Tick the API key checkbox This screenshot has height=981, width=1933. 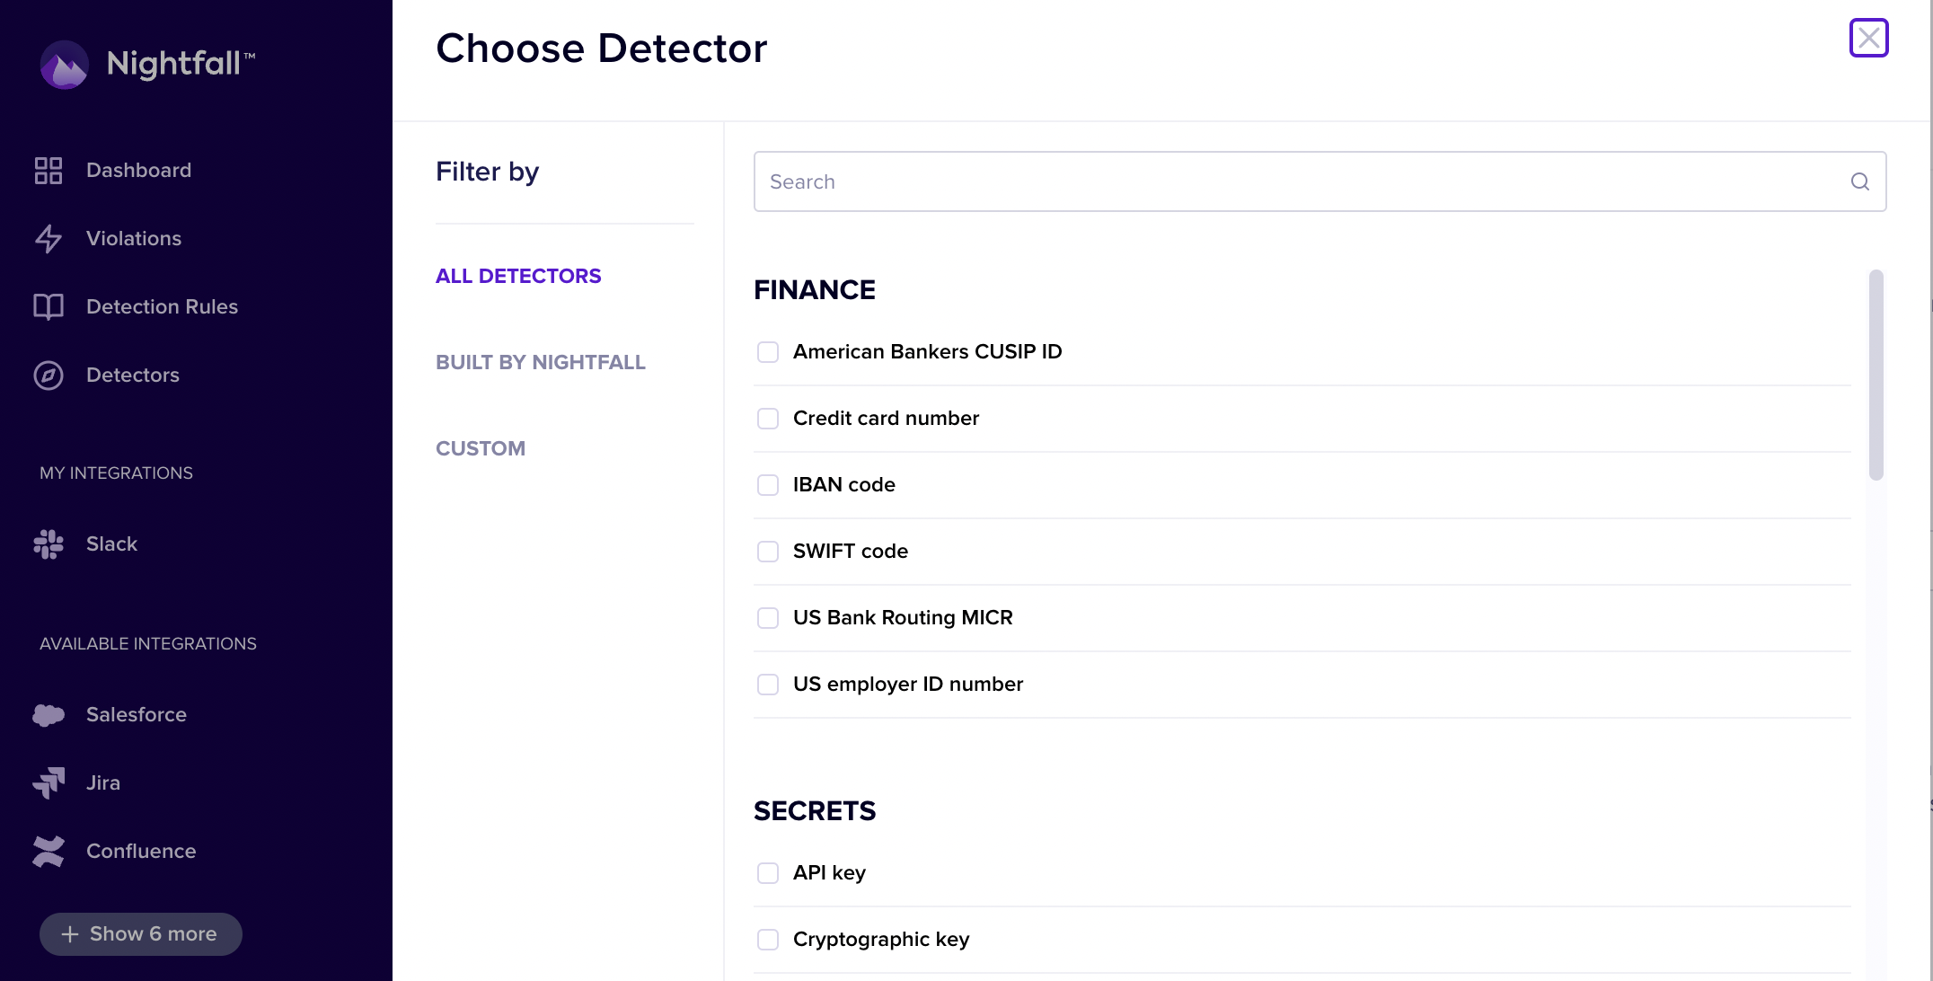tap(768, 873)
